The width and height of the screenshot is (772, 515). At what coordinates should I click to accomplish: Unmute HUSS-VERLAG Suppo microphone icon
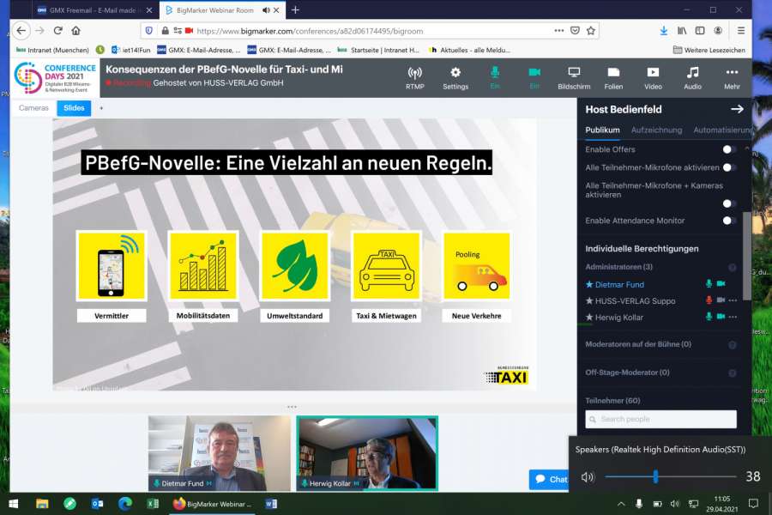tap(709, 300)
